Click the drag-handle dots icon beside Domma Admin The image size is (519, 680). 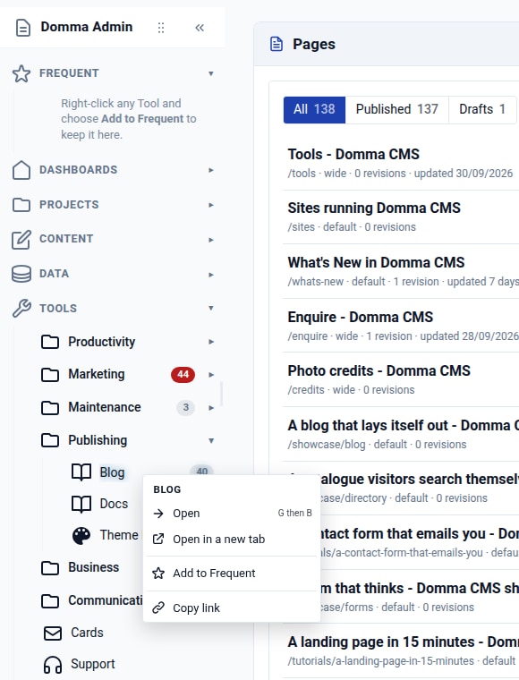coord(161,28)
